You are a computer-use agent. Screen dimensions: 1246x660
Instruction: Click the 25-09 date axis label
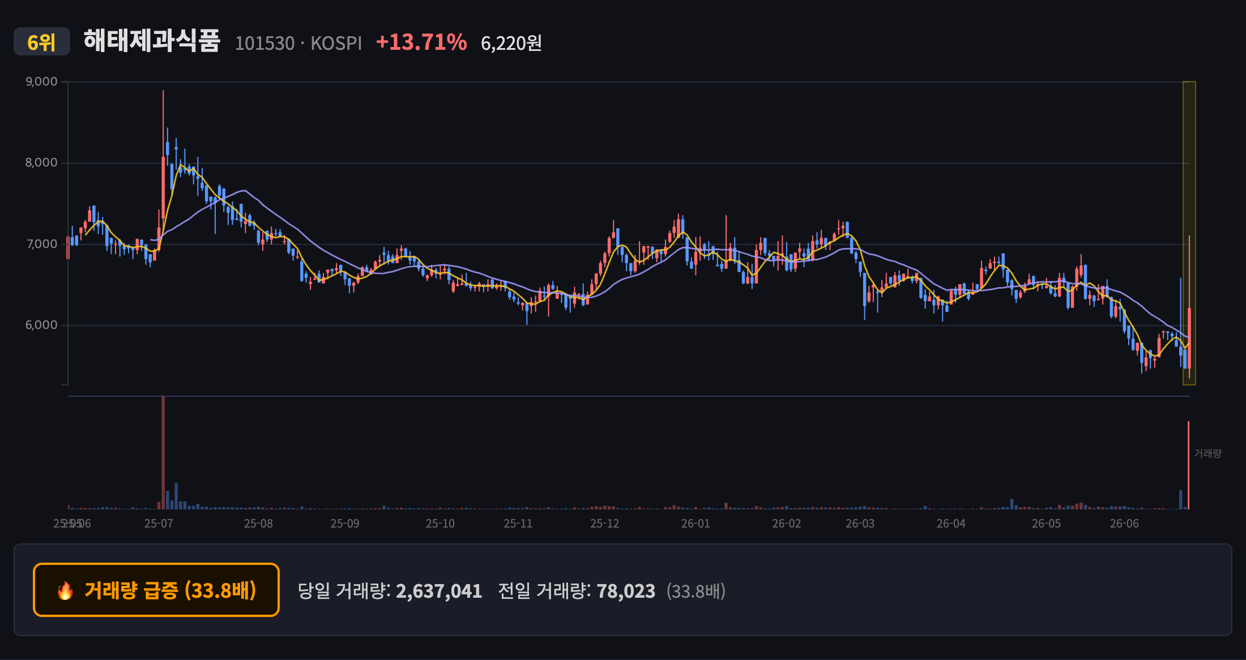tap(345, 524)
